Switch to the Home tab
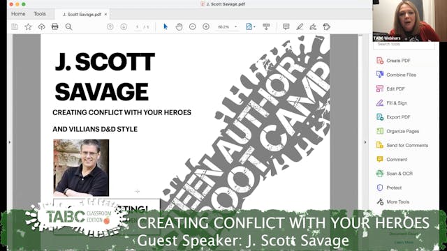 18,14
